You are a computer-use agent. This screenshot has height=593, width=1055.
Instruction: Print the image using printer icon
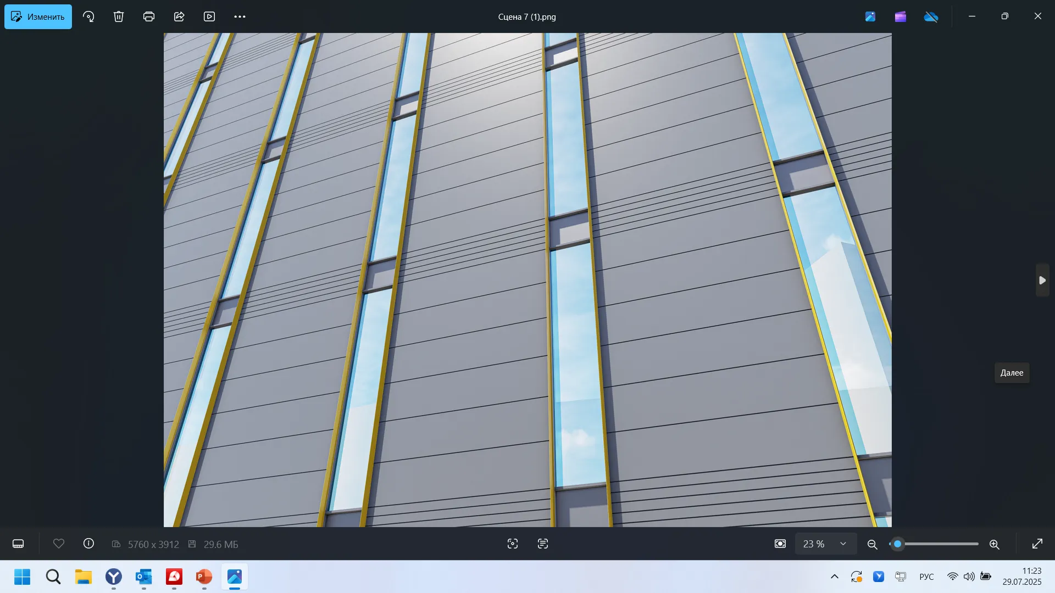[149, 16]
